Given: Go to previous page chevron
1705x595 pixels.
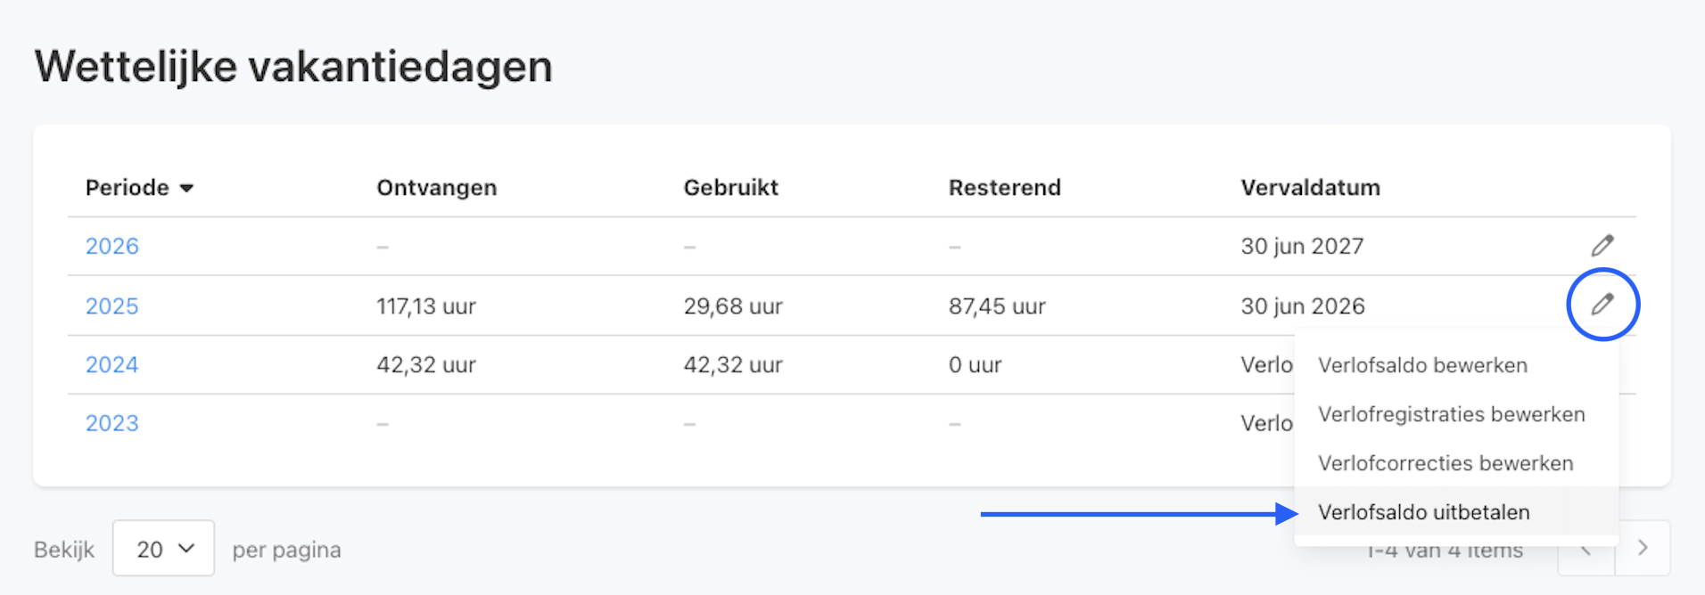Looking at the screenshot, I should (x=1586, y=550).
